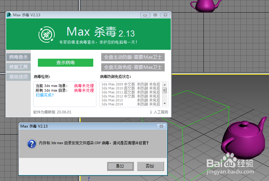Image resolution: width=269 pixels, height=181 pixels.
Task: Select the 3ds Max 2011 英文版 row
Action: click(x=131, y=92)
